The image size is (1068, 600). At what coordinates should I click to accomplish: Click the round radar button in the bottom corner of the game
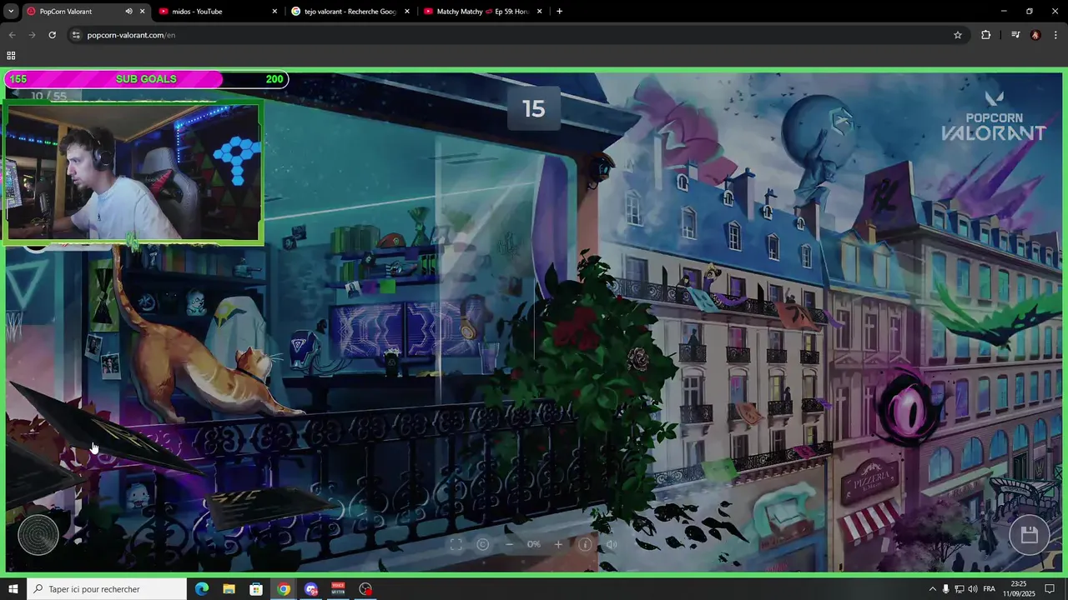click(38, 535)
